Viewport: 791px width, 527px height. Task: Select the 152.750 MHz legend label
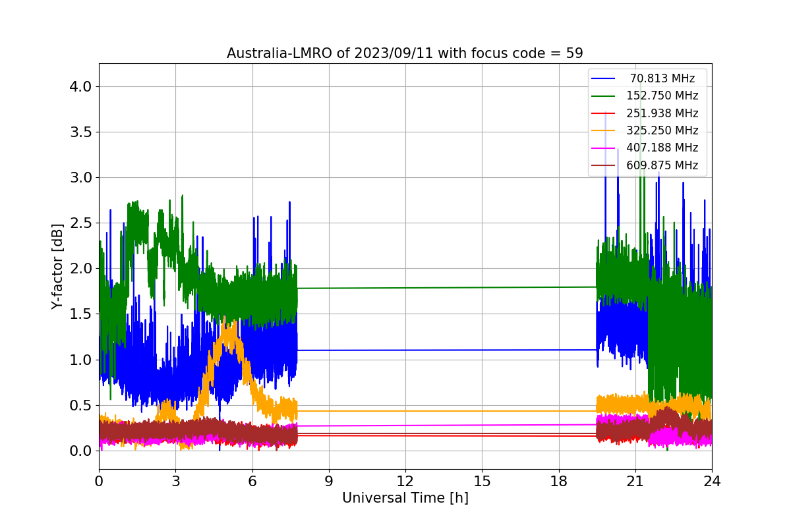click(662, 96)
